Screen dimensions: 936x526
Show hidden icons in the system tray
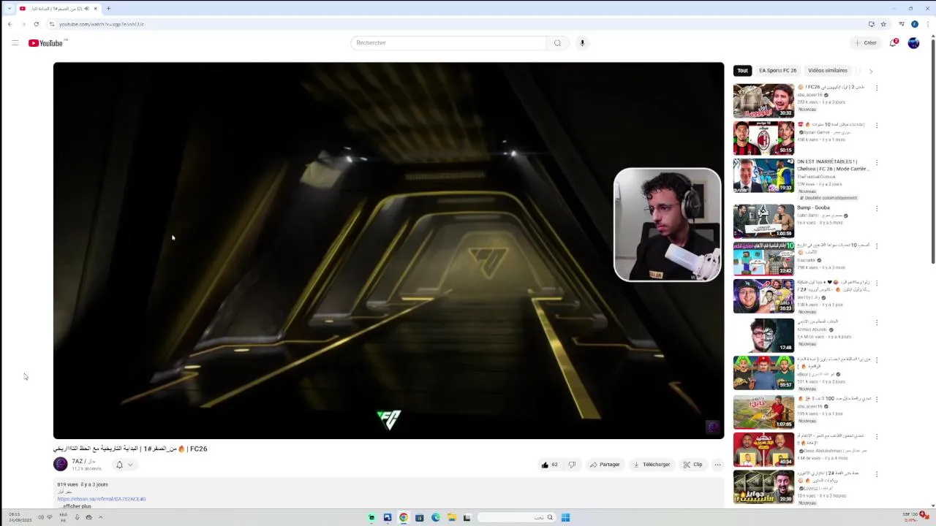[x=100, y=517]
